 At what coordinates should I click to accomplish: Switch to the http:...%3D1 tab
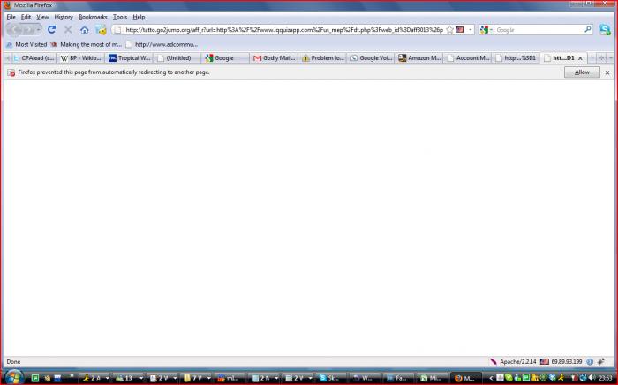pyautogui.click(x=516, y=58)
